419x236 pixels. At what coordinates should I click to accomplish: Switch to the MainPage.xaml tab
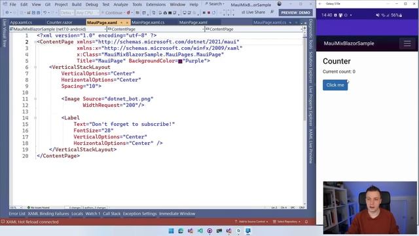(x=193, y=22)
